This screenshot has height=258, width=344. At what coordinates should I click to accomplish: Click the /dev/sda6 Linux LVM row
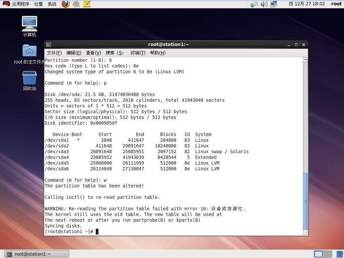point(132,169)
